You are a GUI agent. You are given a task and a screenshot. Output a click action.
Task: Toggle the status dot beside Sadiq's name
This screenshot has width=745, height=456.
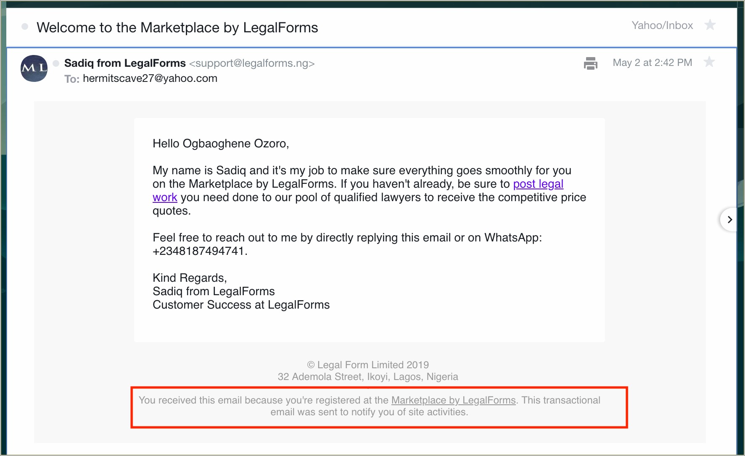(56, 63)
